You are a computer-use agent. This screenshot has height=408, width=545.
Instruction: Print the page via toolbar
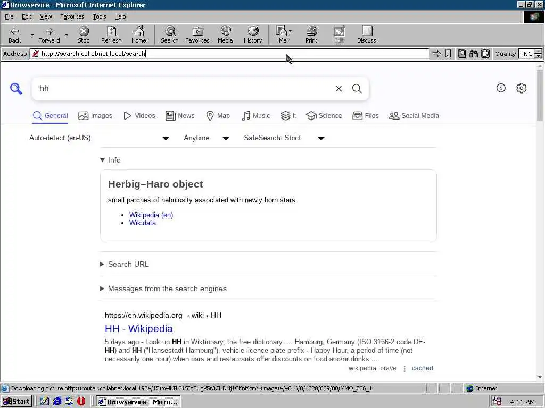[311, 35]
